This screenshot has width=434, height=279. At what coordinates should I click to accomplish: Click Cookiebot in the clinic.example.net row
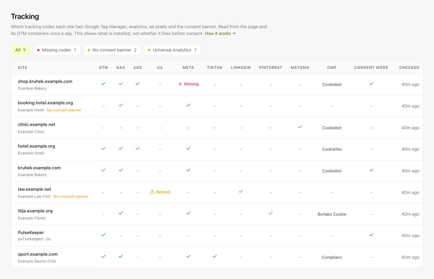[332, 128]
